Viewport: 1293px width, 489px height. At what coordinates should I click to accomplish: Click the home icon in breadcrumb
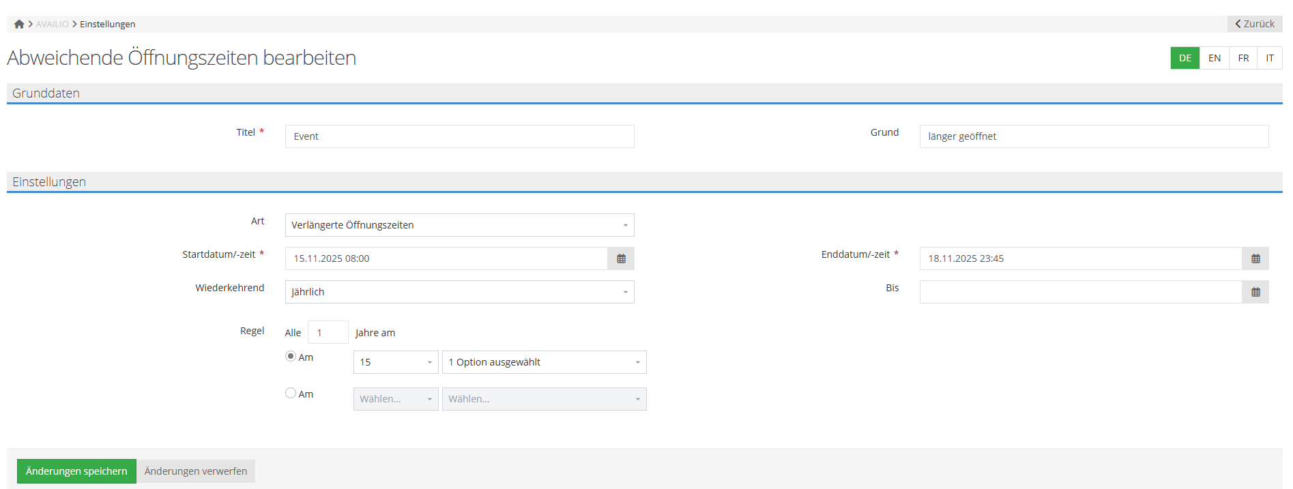tap(19, 24)
